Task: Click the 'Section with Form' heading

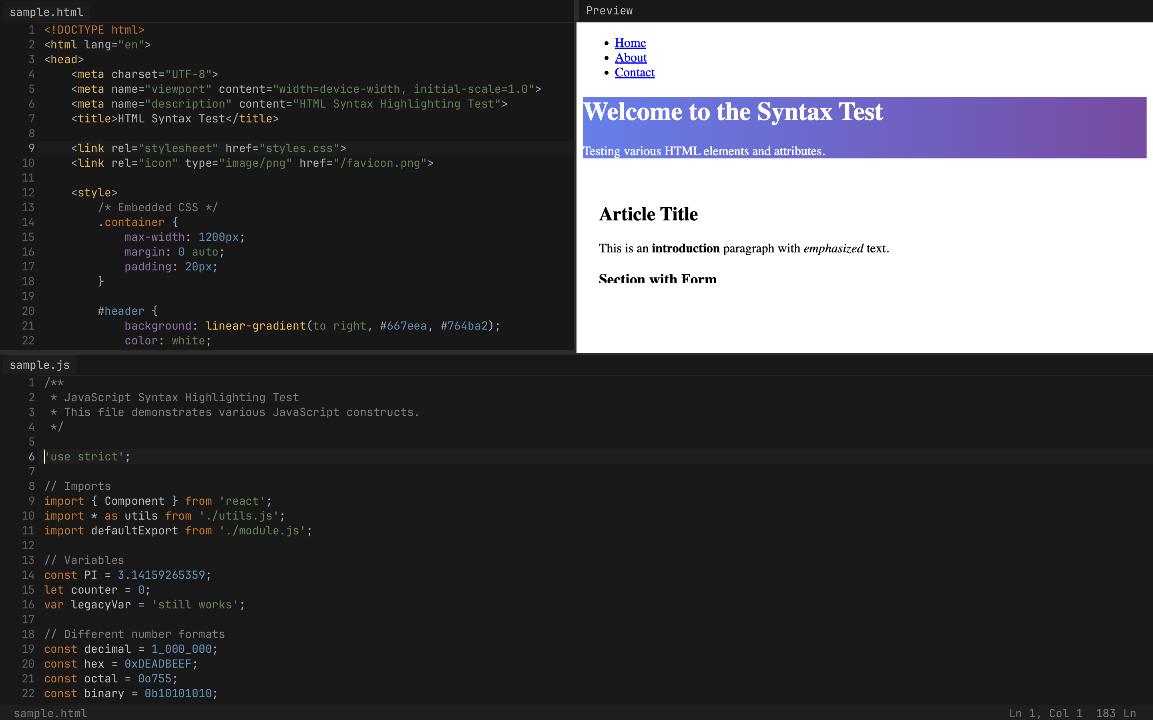Action: [x=657, y=278]
